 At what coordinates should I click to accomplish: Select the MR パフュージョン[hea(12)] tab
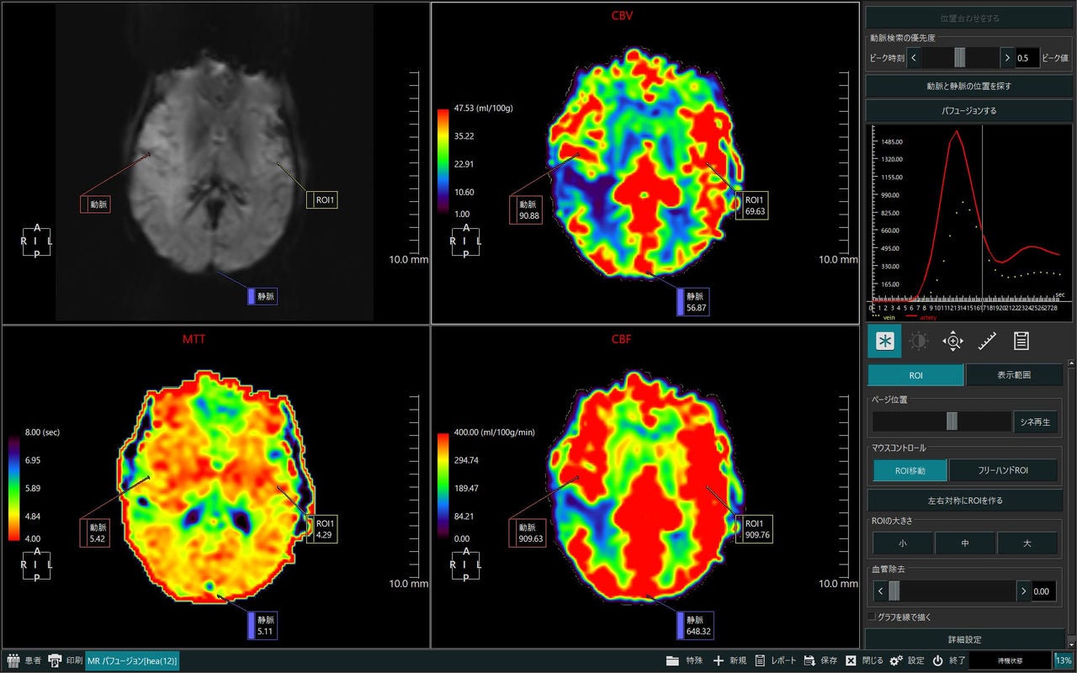(132, 660)
